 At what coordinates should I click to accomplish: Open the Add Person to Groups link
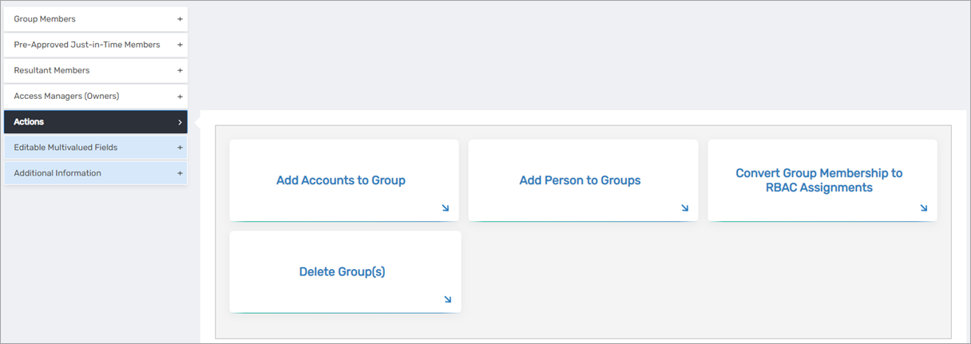[580, 180]
